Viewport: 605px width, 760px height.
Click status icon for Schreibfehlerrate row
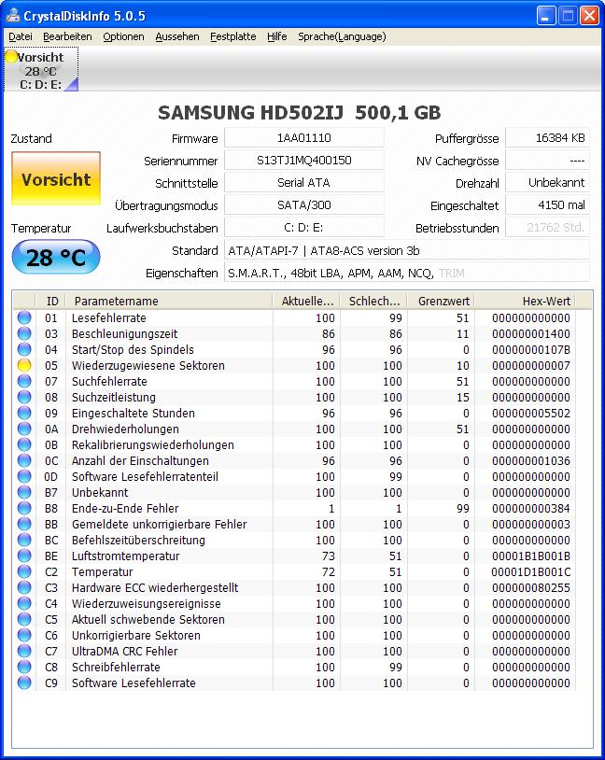click(24, 667)
